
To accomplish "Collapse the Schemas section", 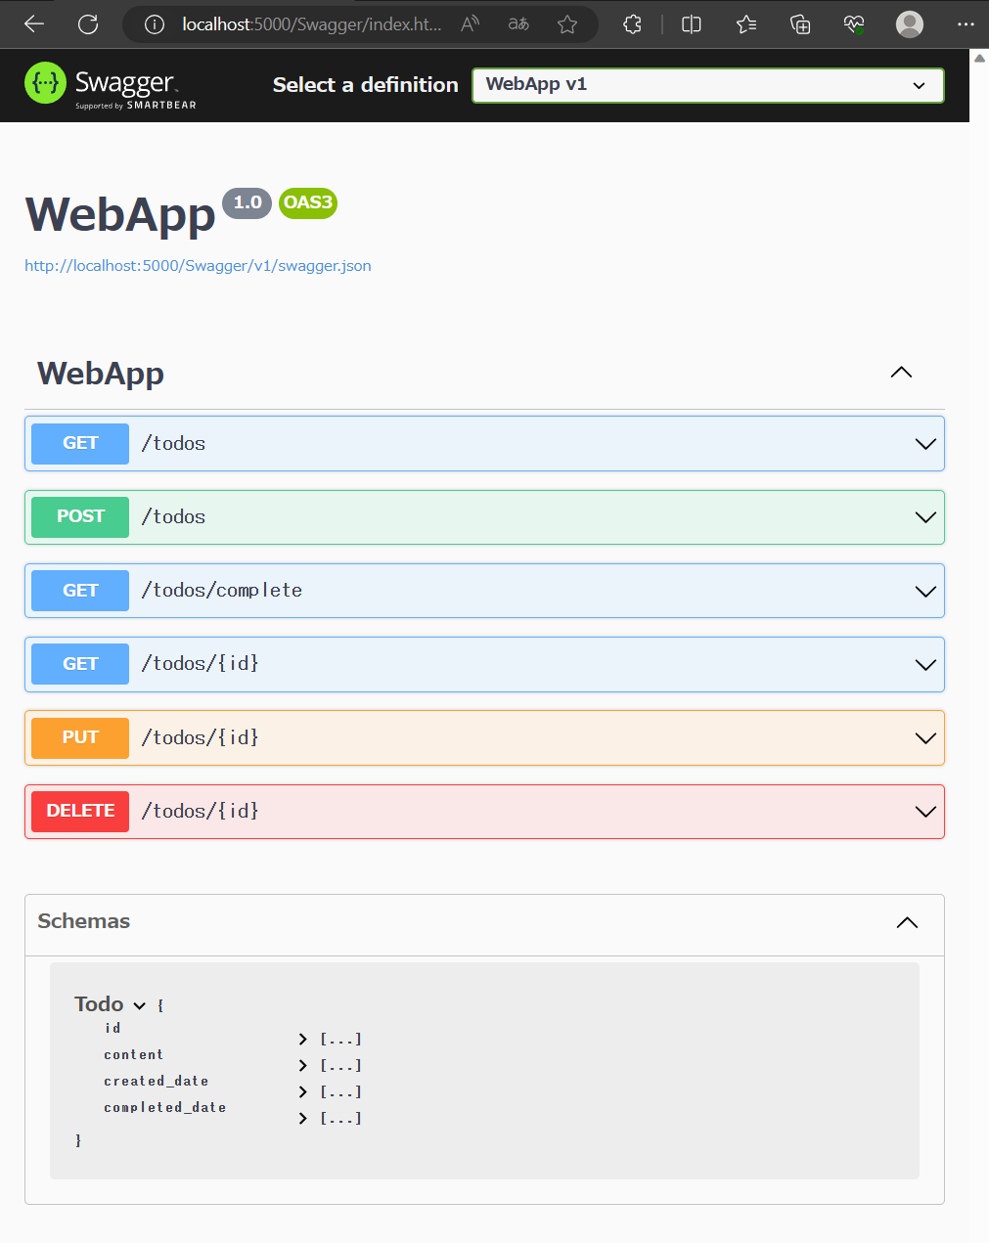I will [x=907, y=922].
